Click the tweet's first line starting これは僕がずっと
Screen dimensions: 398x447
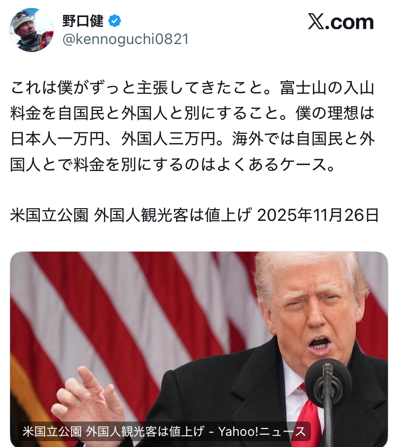[192, 88]
